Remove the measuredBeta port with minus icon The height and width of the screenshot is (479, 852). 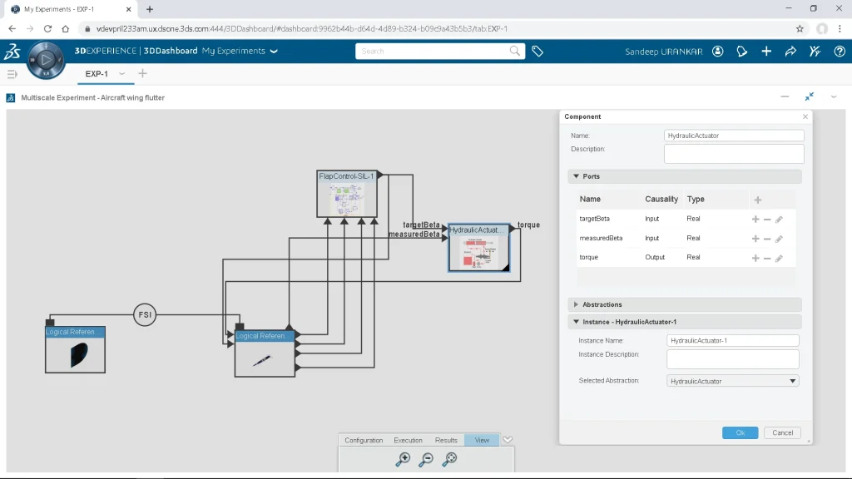tap(767, 239)
